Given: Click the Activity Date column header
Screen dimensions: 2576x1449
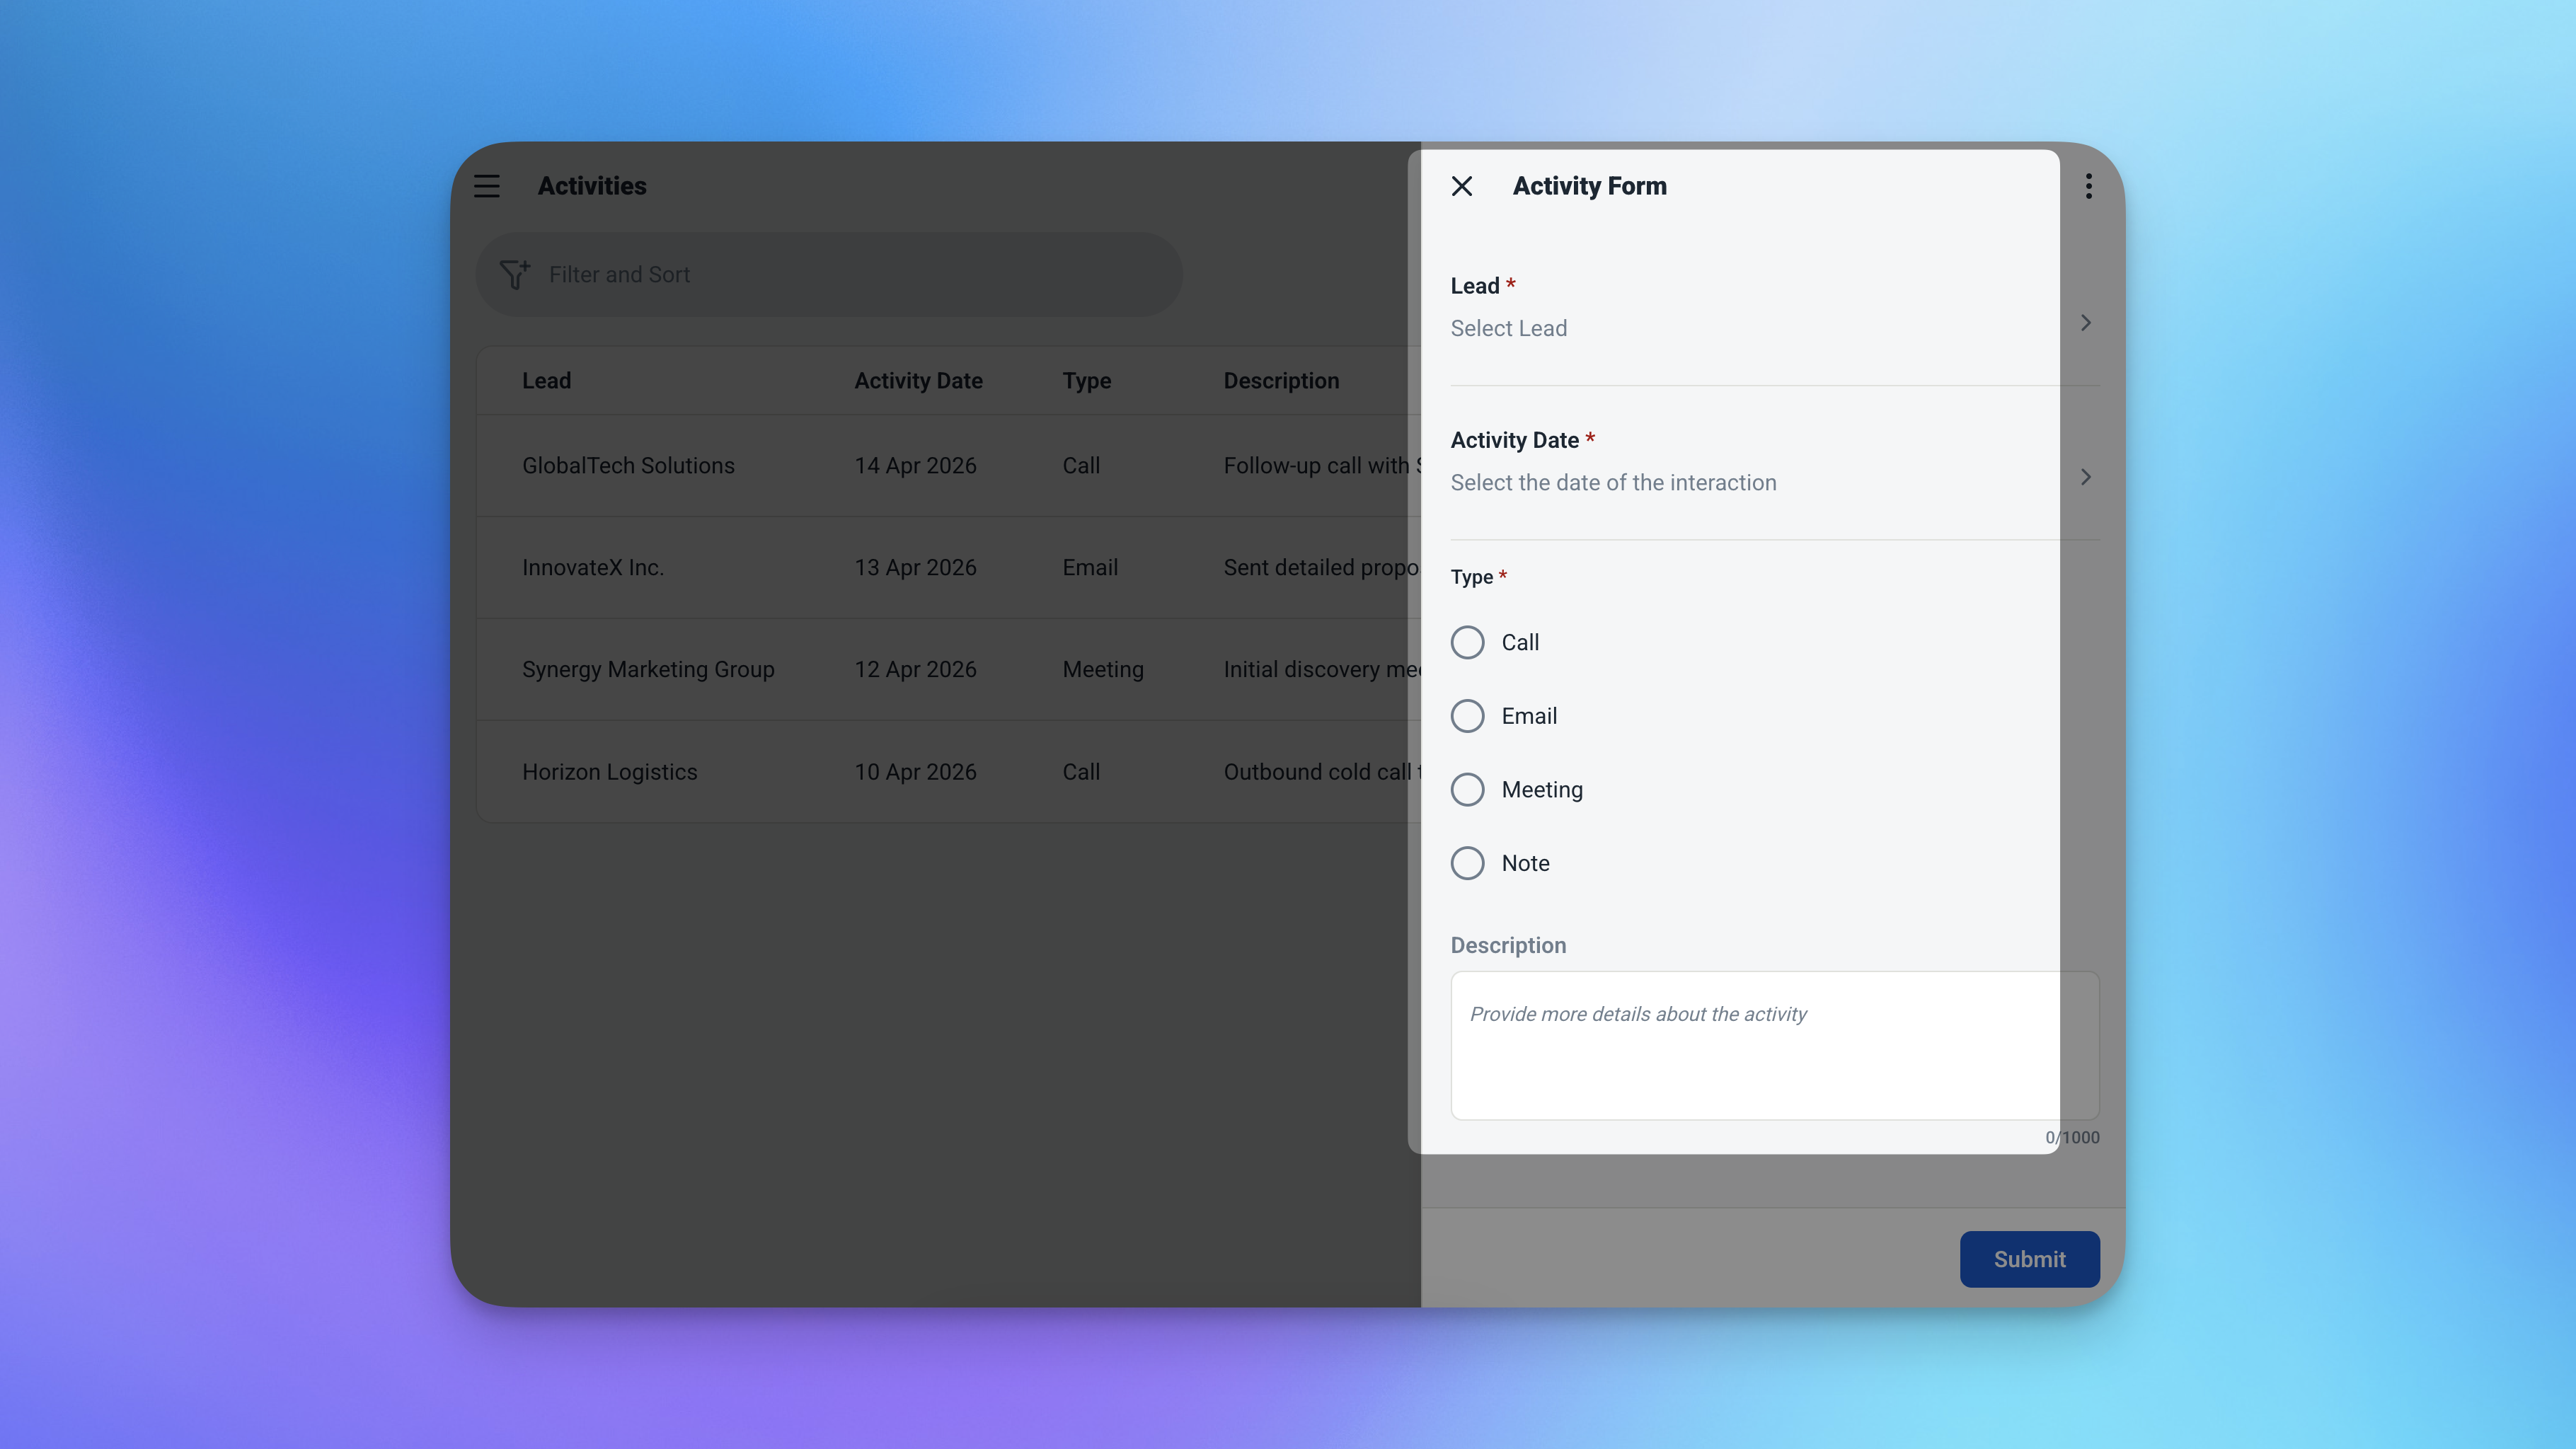Looking at the screenshot, I should 917,381.
